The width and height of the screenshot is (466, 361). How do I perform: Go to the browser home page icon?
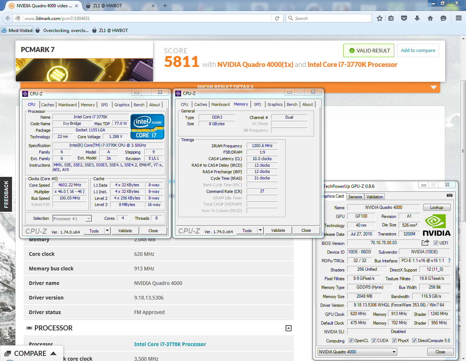[430, 18]
